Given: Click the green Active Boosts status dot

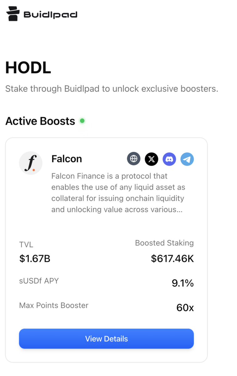Looking at the screenshot, I should 82,121.
